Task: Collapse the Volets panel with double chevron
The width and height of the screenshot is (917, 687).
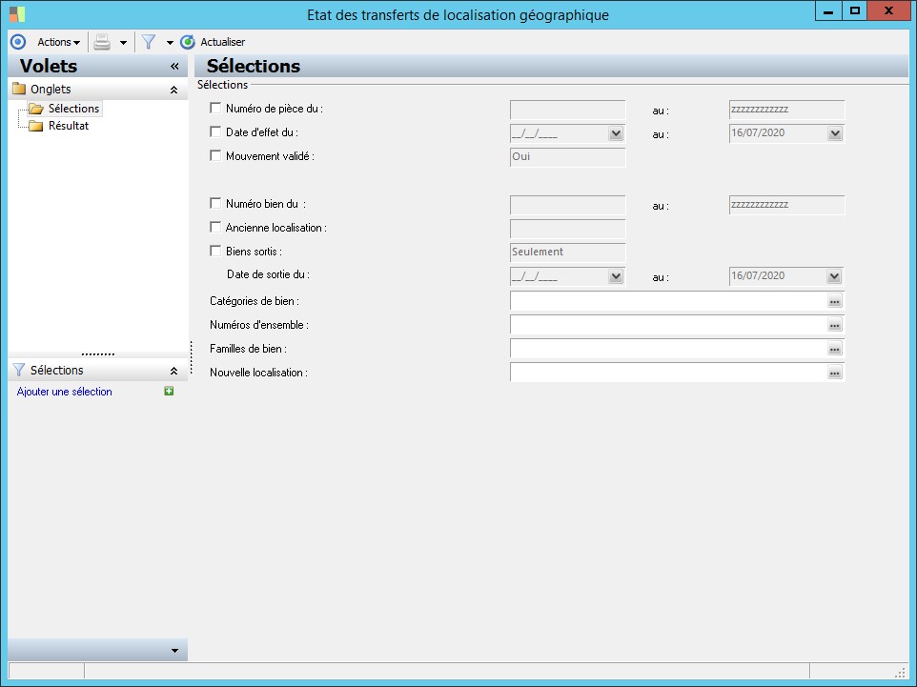Action: tap(174, 66)
